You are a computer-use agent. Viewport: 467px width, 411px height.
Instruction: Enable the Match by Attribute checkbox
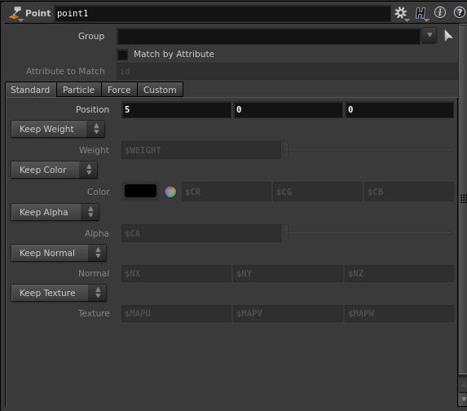pyautogui.click(x=122, y=55)
